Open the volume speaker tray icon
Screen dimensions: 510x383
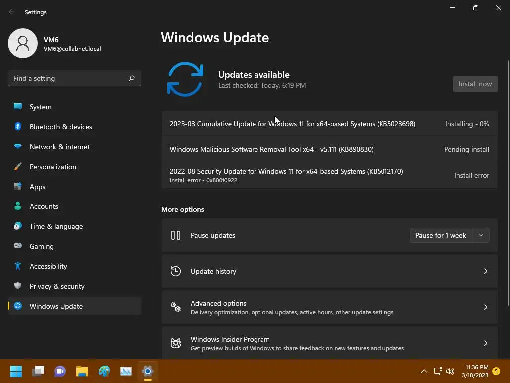coord(450,371)
